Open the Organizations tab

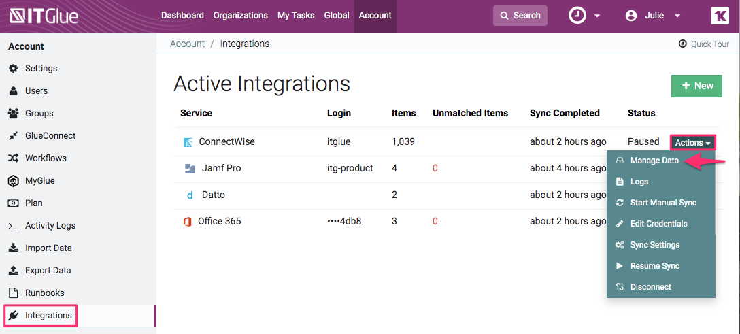[x=241, y=16]
